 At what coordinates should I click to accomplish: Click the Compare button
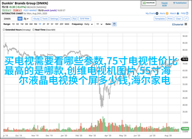[x=65, y=19]
